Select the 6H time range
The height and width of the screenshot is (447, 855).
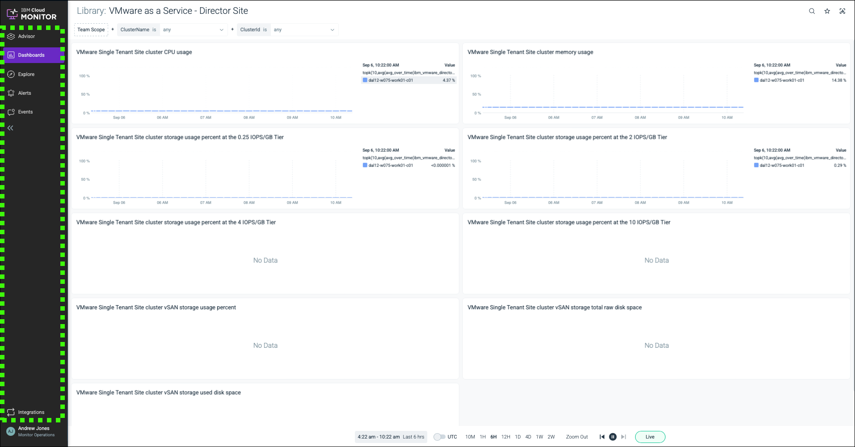[493, 437]
